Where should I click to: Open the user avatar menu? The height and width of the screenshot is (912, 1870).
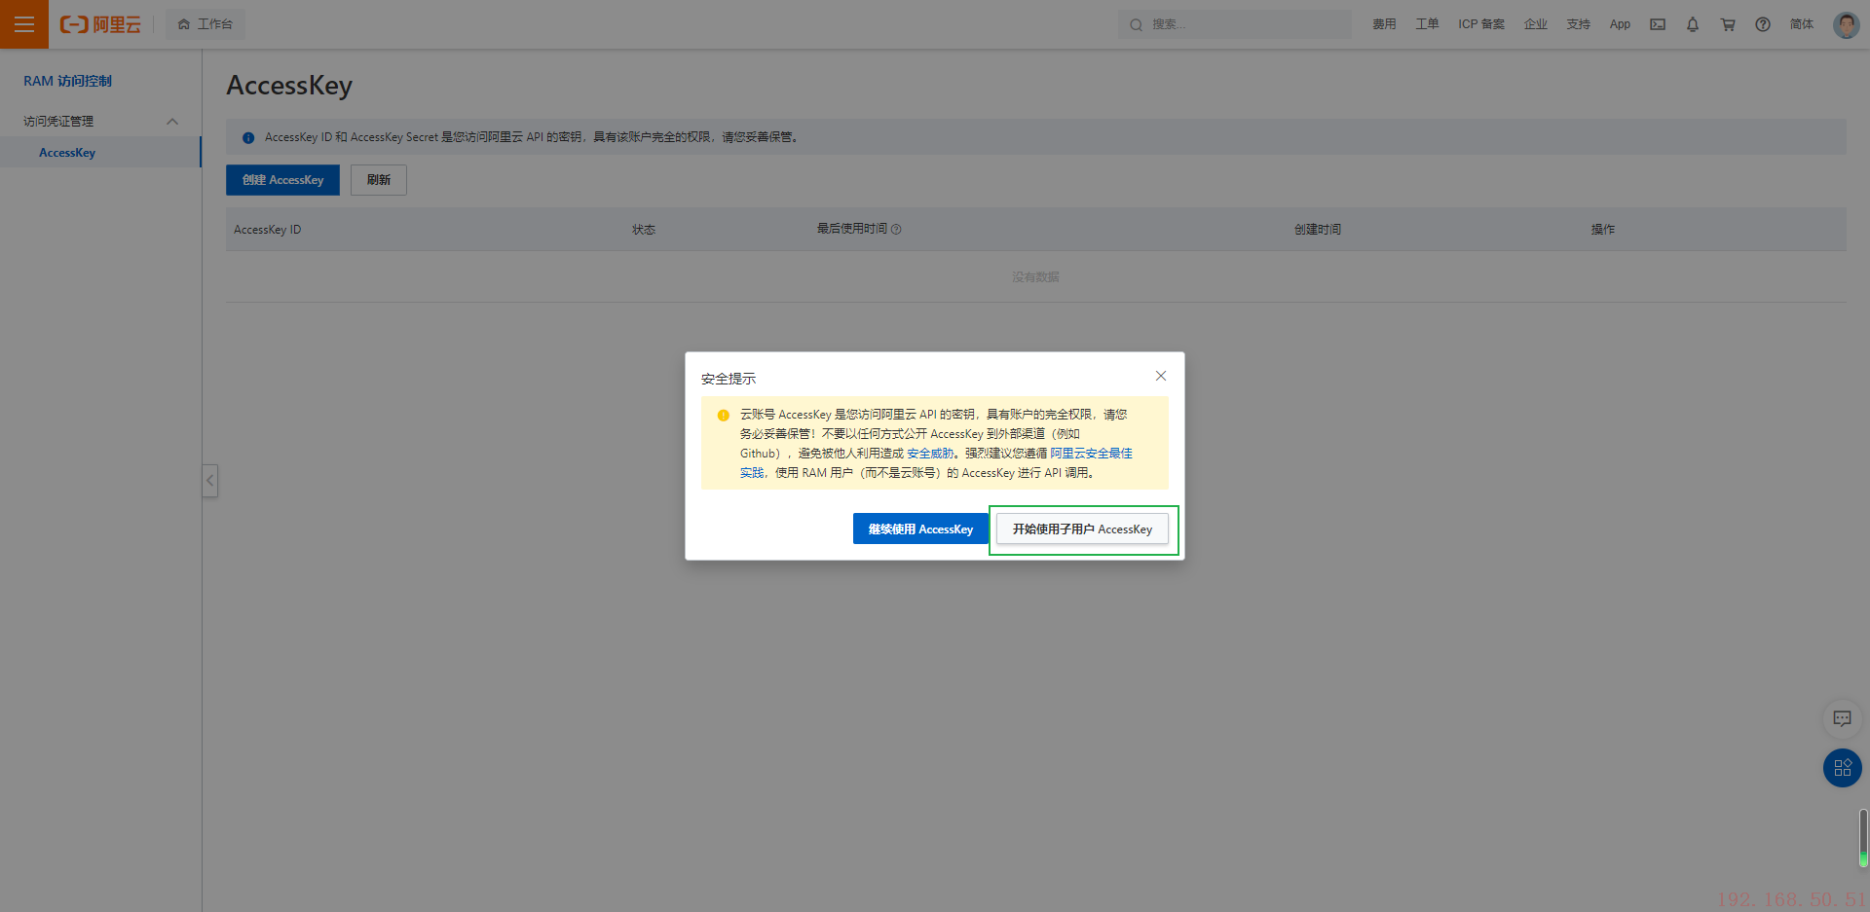1846,24
